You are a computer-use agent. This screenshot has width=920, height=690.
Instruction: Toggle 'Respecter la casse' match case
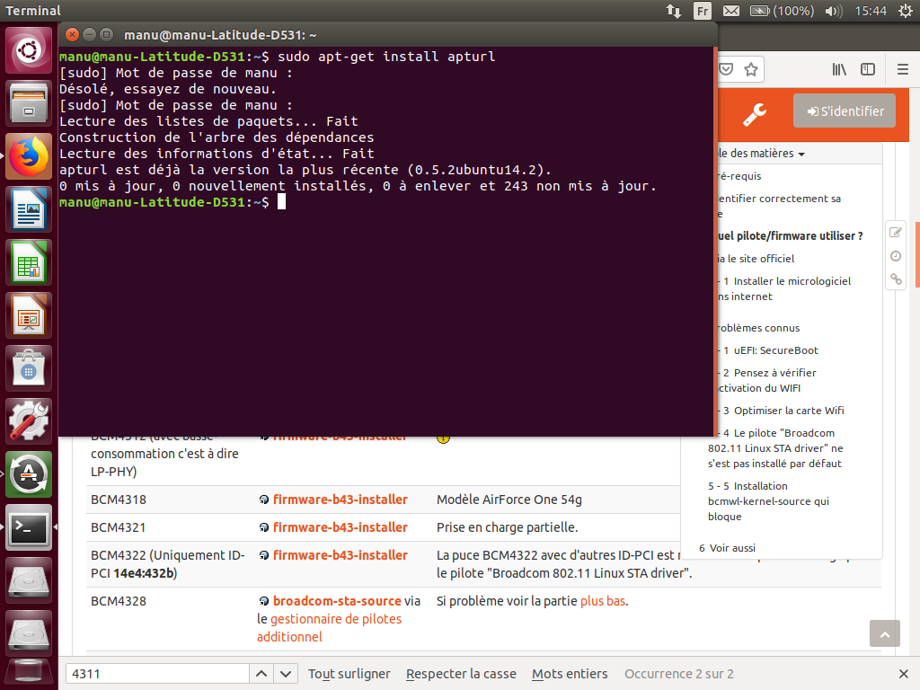coord(461,674)
